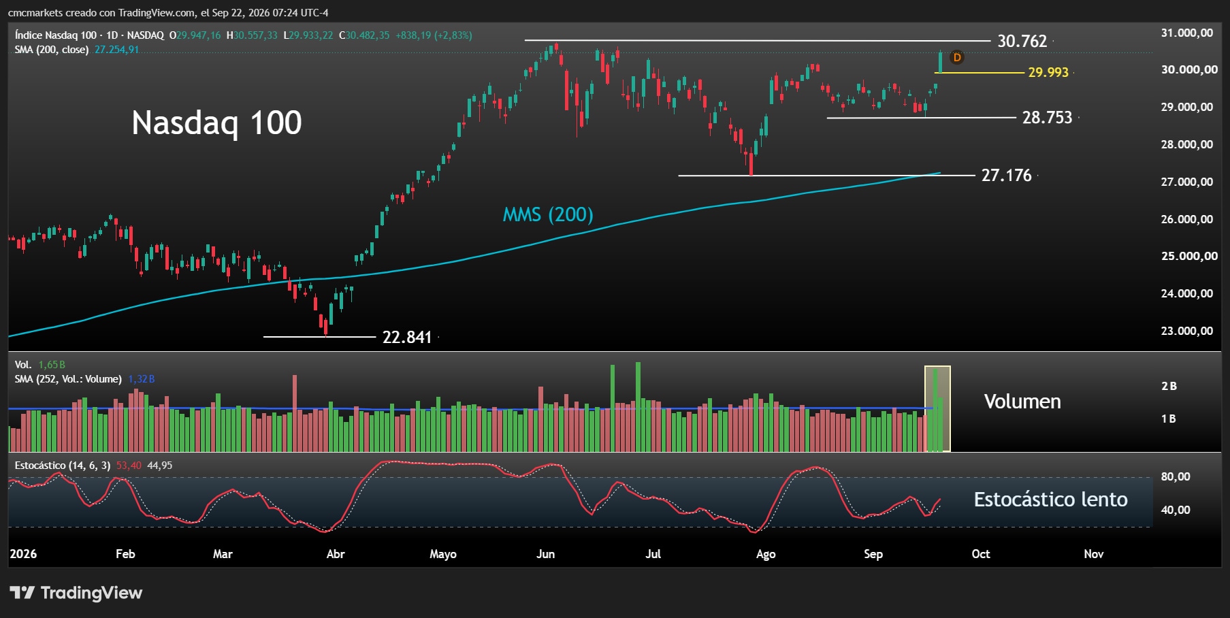Click the Nov label on the time axis
The height and width of the screenshot is (618, 1230).
1094,554
